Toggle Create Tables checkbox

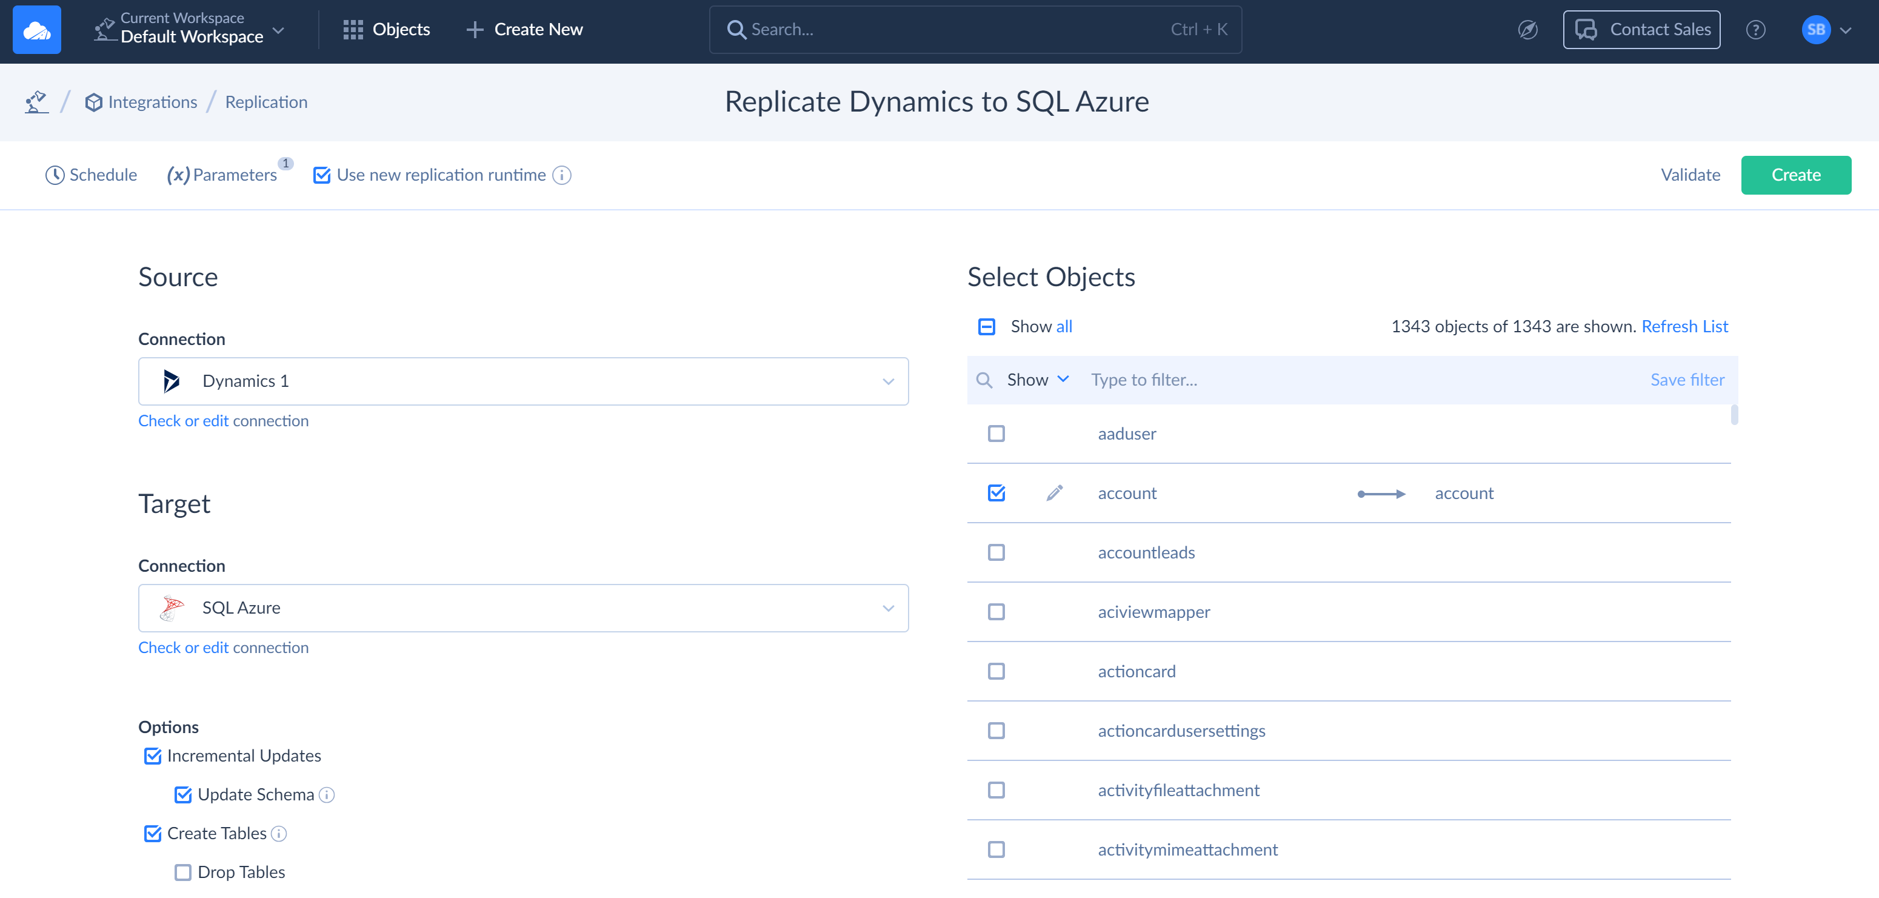click(153, 834)
